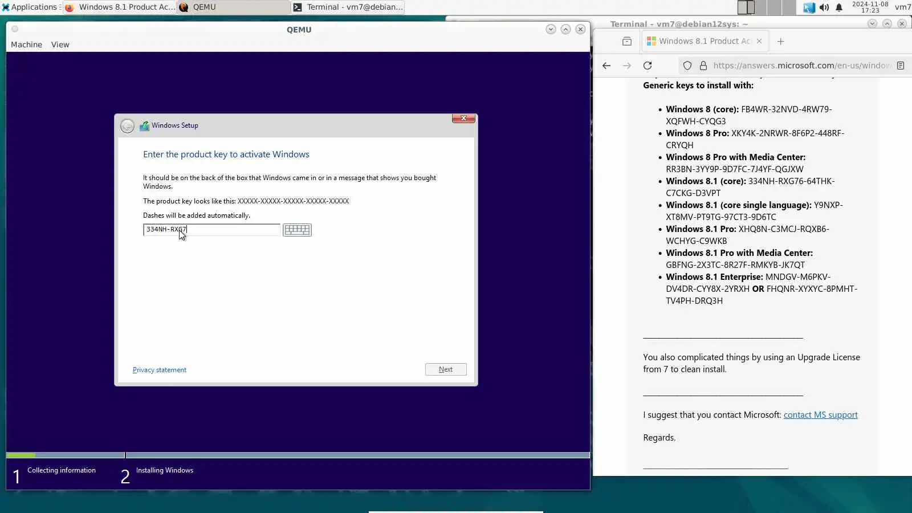The width and height of the screenshot is (912, 513).
Task: Toggle Firefox reader view
Action: pos(901,66)
